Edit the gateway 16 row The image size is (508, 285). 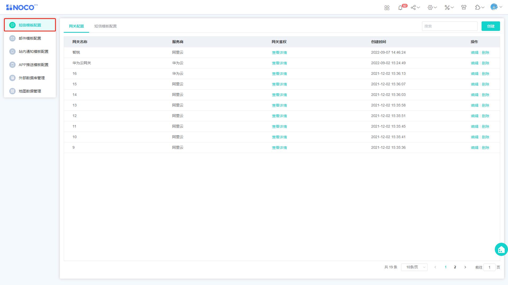coord(475,74)
